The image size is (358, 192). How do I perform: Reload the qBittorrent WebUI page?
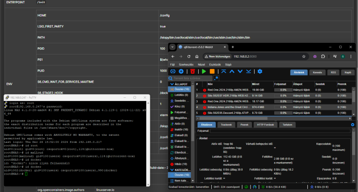(x=189, y=57)
